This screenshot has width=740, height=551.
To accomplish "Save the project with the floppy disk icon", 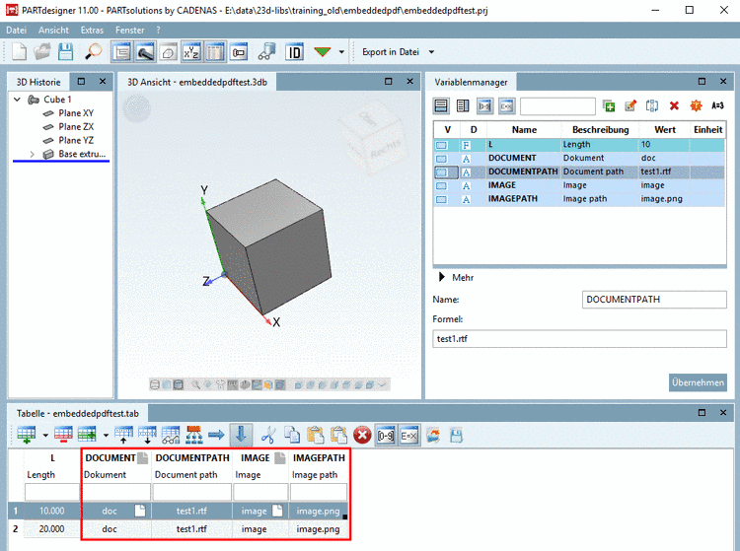I will point(65,52).
